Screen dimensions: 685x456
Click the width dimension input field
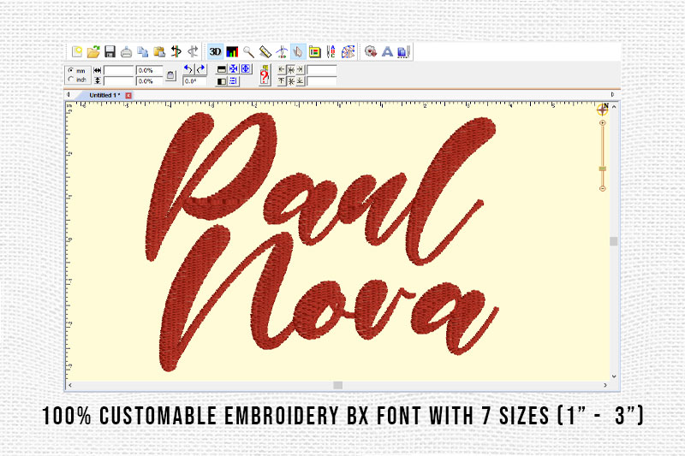(x=118, y=71)
